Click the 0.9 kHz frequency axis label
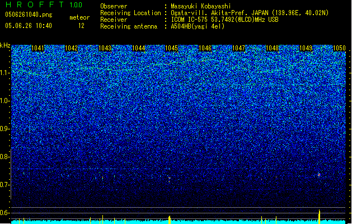352x224 pixels. tap(5, 129)
